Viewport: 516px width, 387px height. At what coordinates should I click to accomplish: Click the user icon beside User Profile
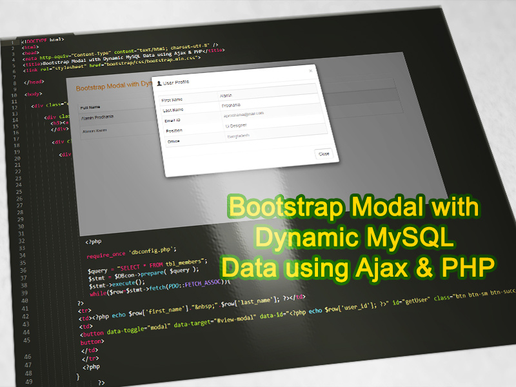tap(159, 84)
